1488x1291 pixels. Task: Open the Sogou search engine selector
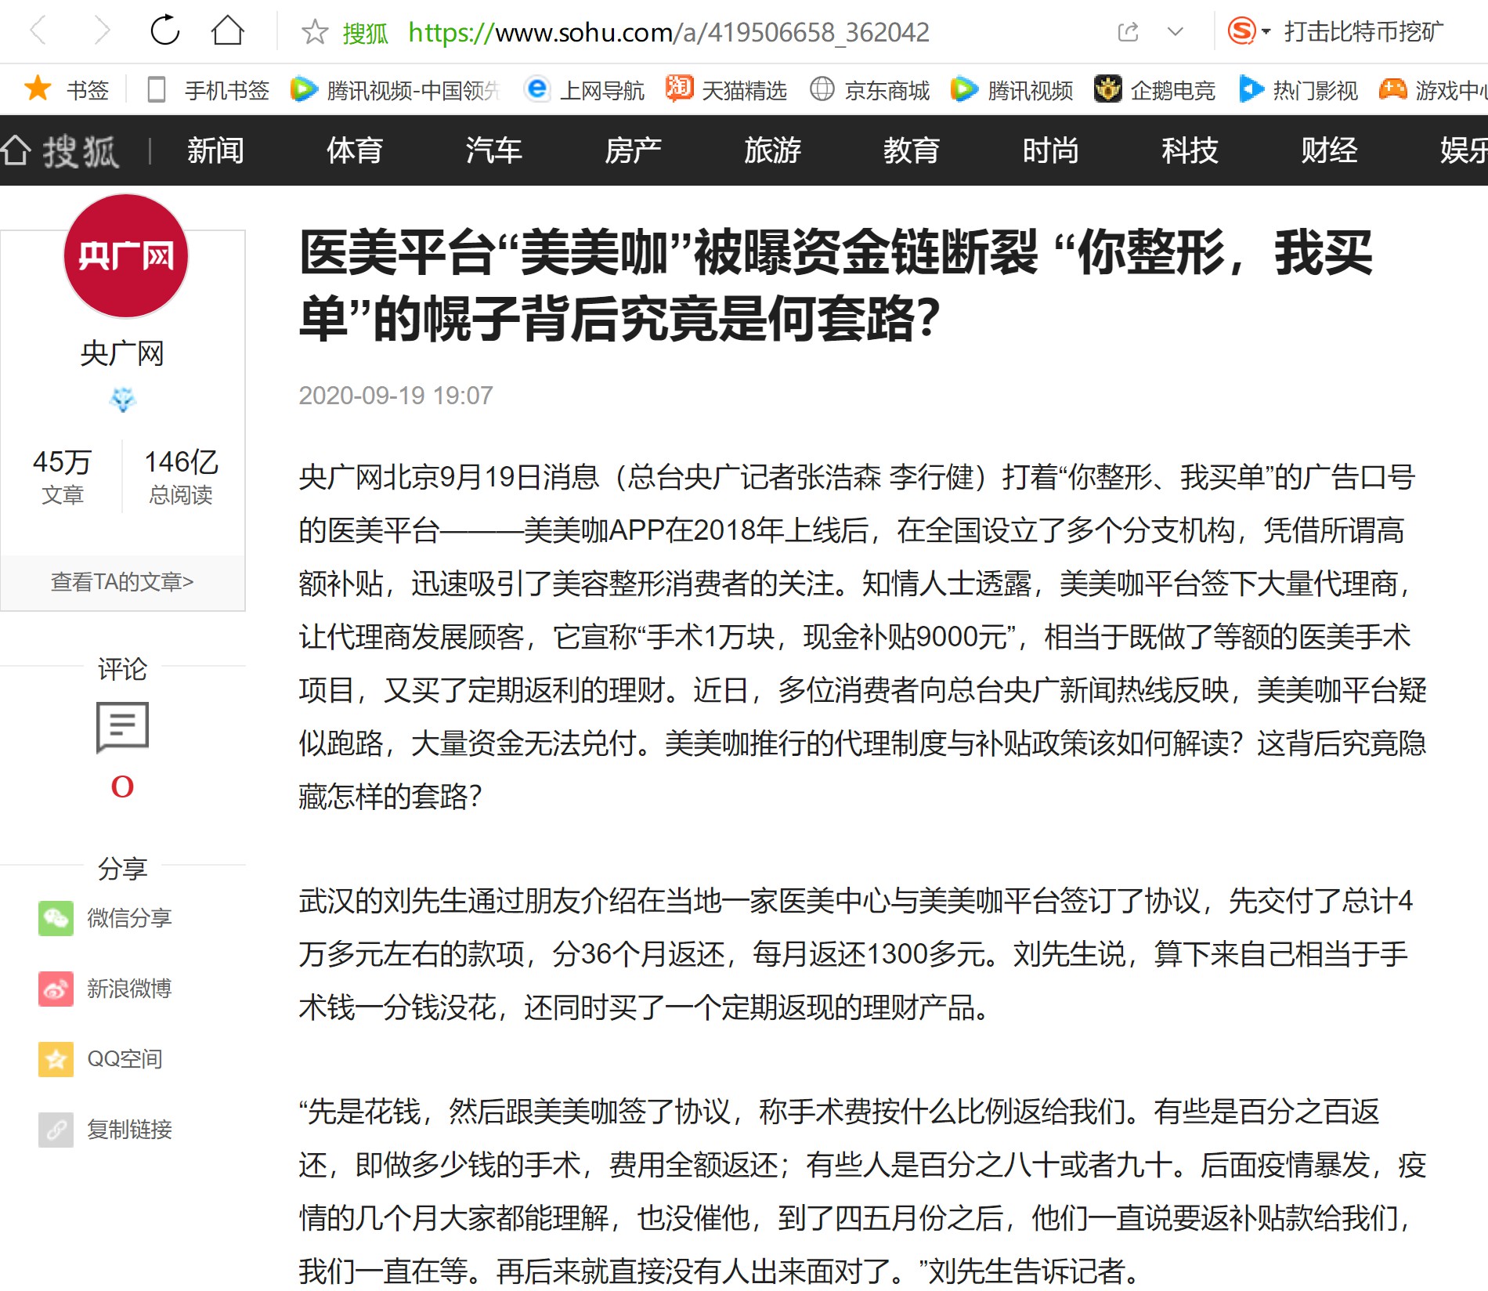point(1248,31)
